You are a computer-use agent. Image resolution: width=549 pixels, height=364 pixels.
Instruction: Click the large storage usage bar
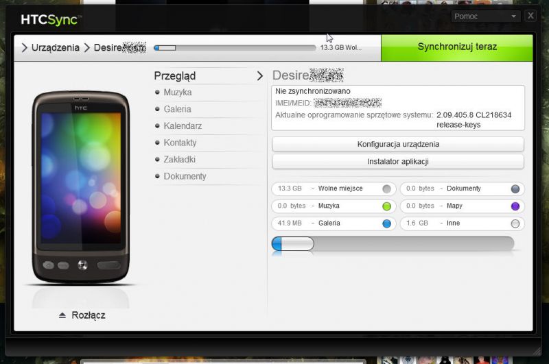393,244
